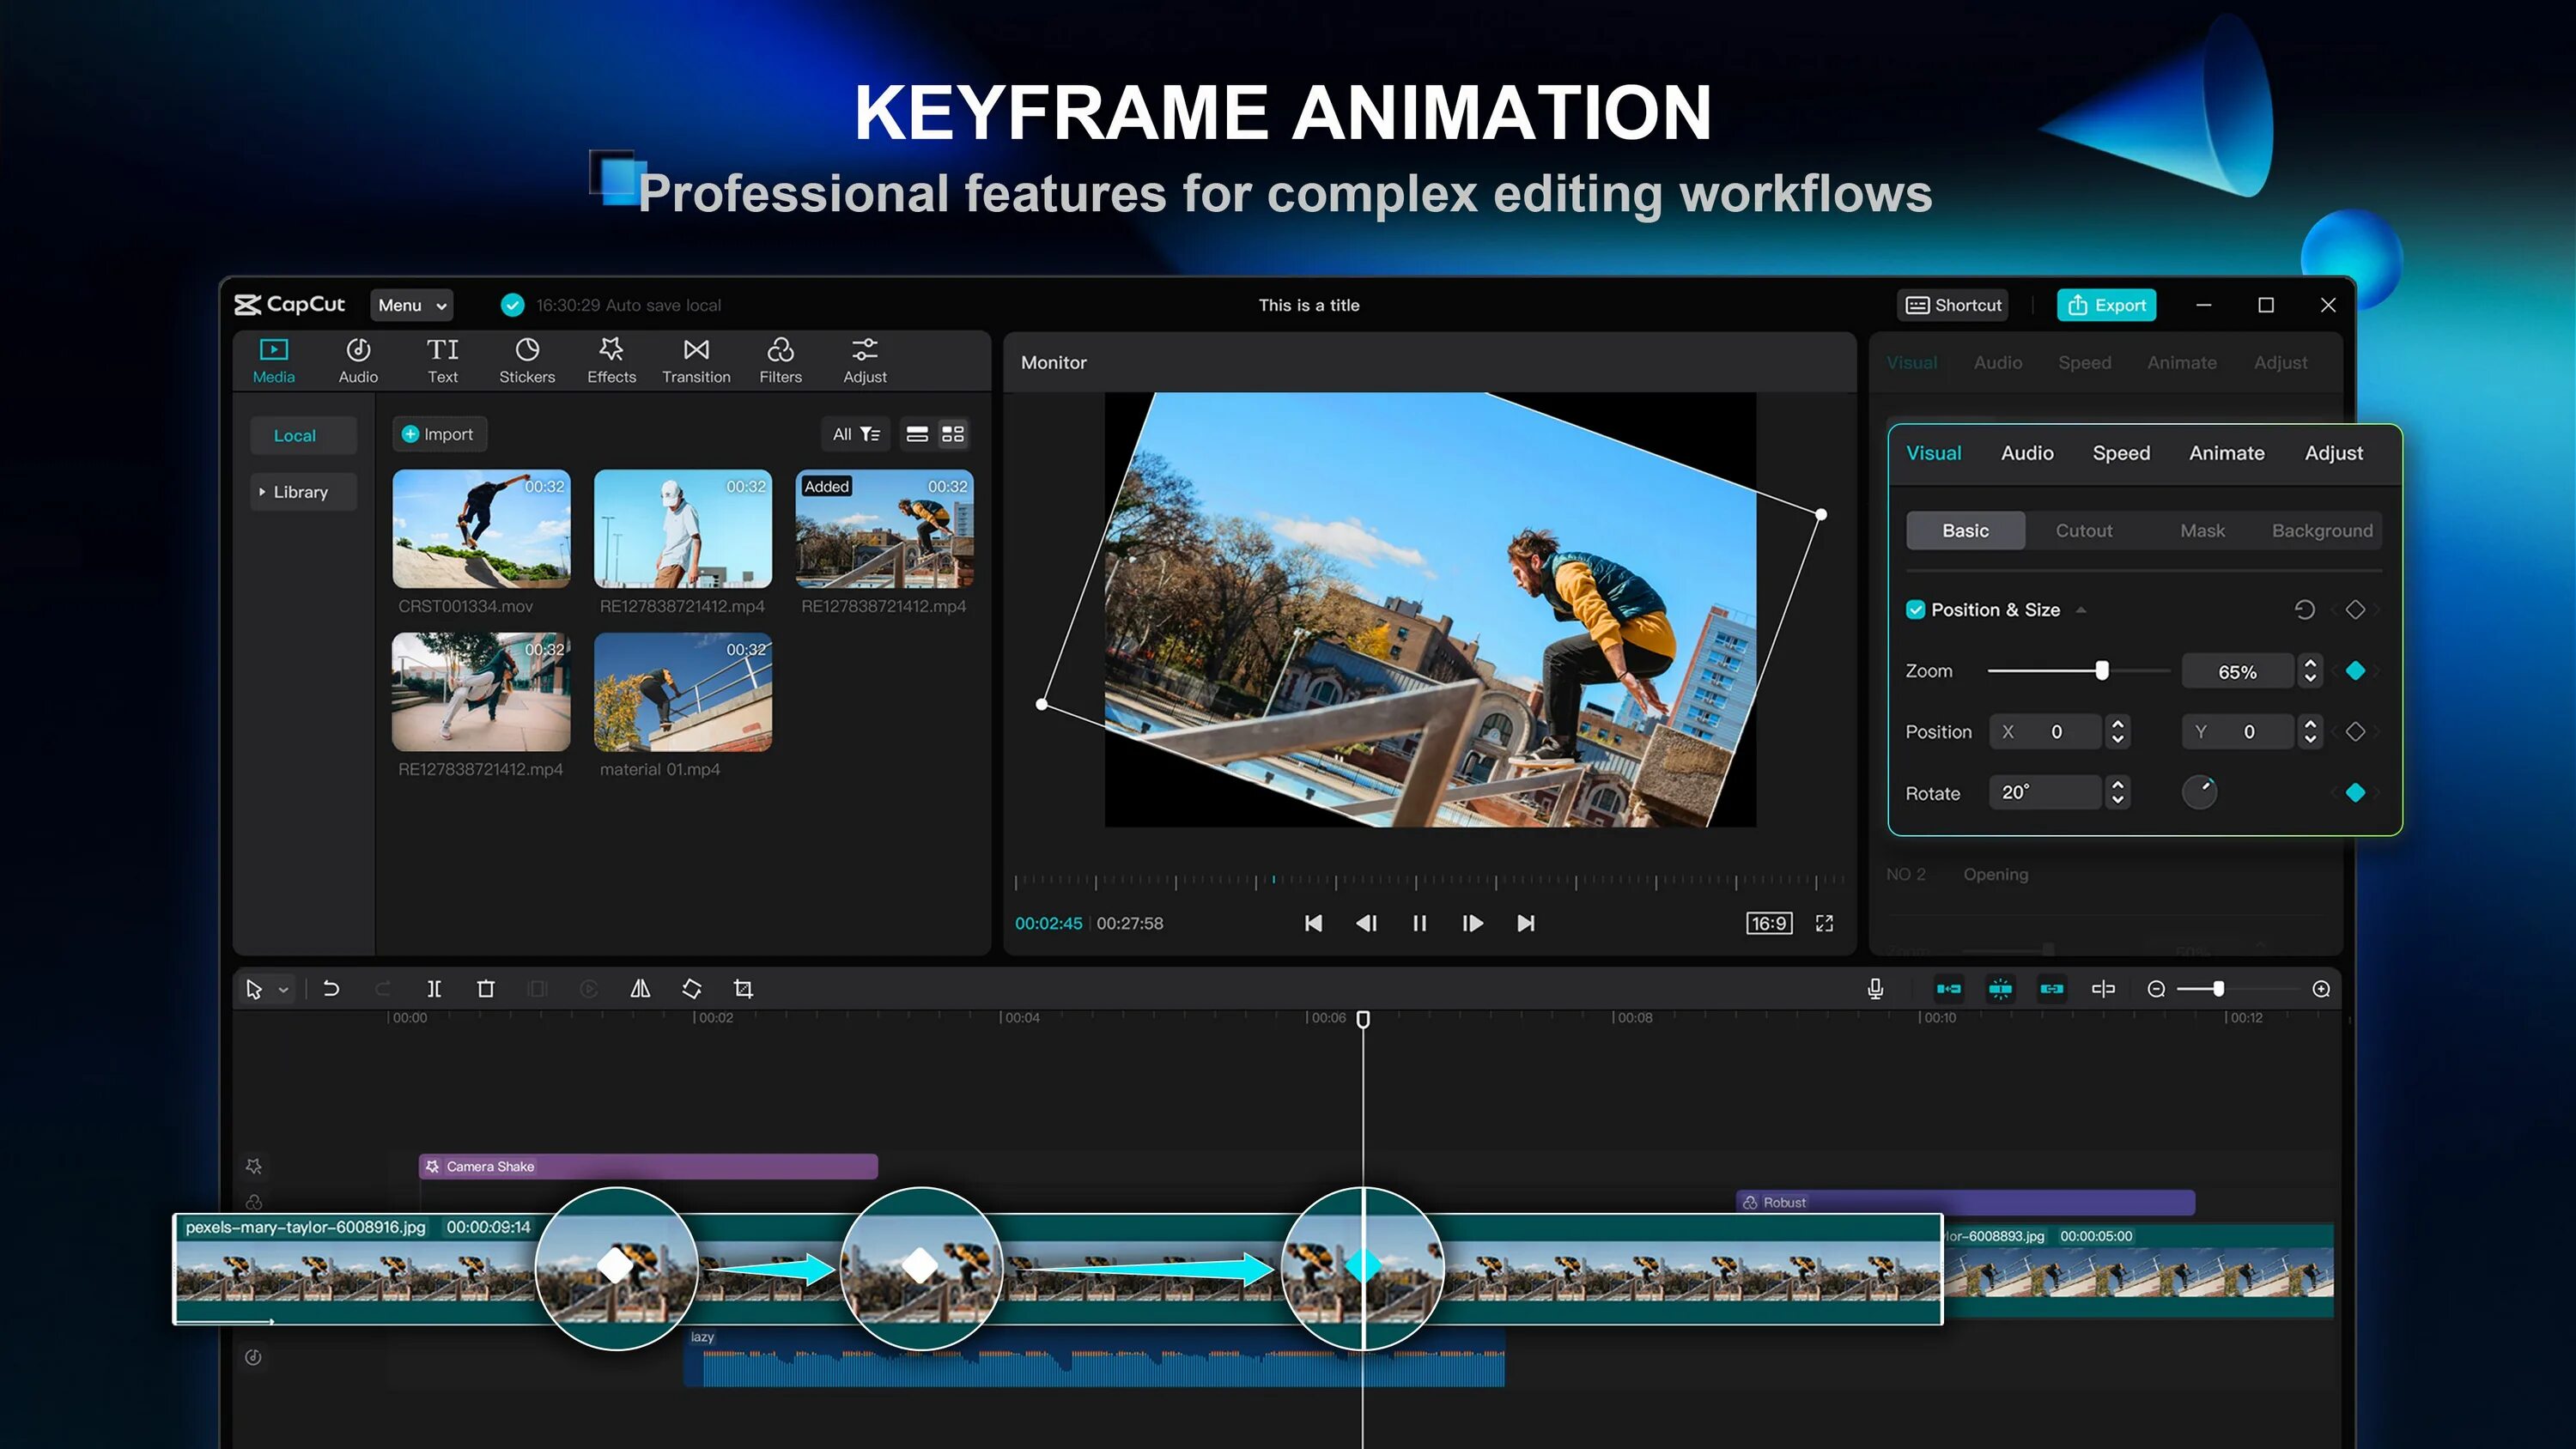Click the Transition tool icon
The height and width of the screenshot is (1449, 2576).
pos(696,359)
